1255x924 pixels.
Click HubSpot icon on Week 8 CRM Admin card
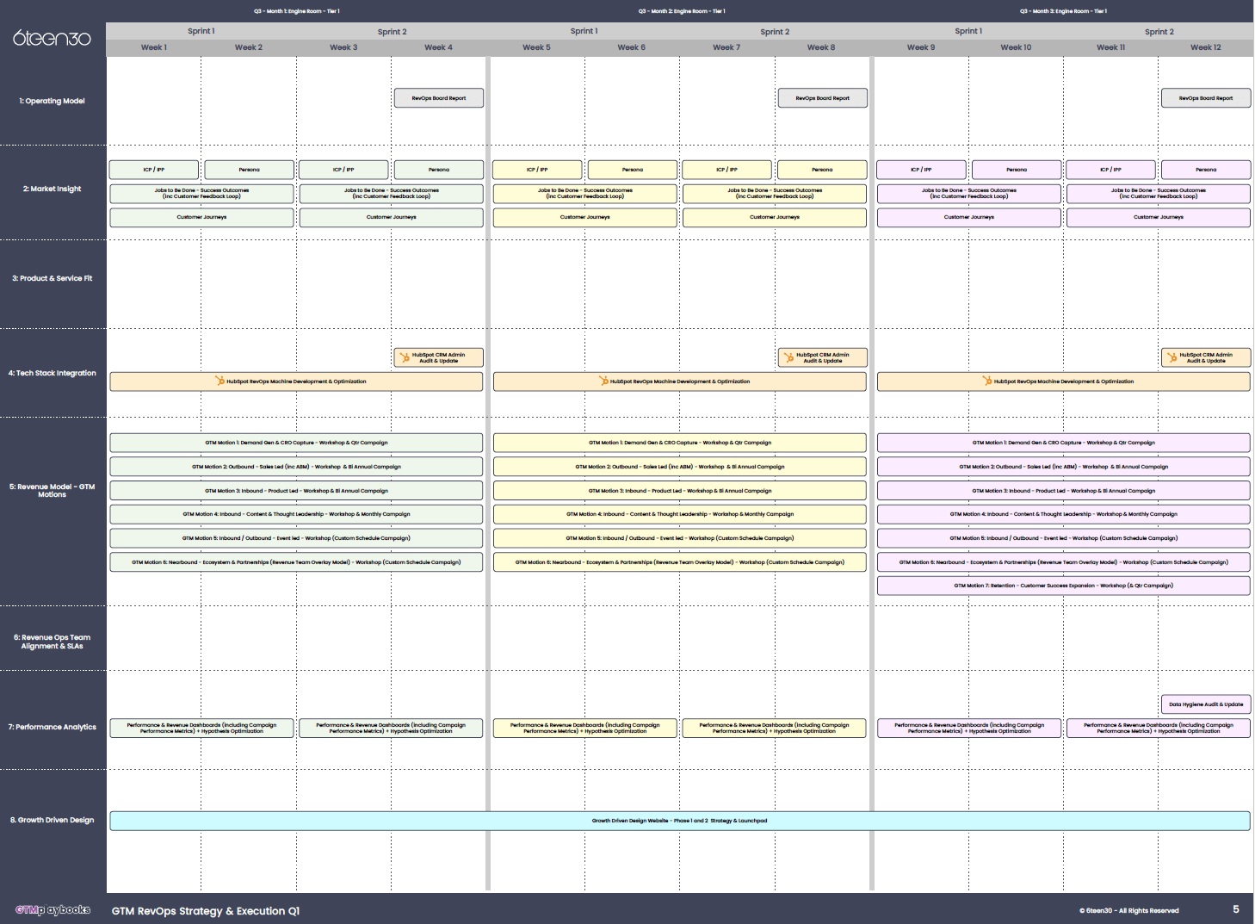[788, 357]
